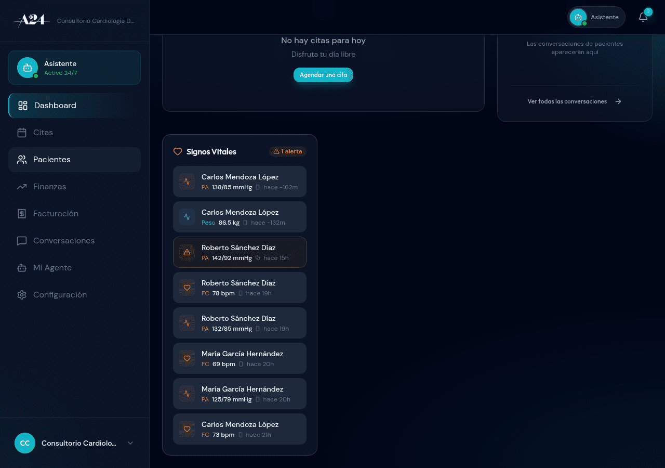Open the Asistente button in the top bar
665x468 pixels.
point(596,17)
